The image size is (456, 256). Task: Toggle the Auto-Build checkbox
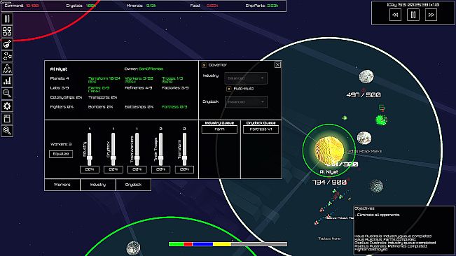pyautogui.click(x=229, y=89)
